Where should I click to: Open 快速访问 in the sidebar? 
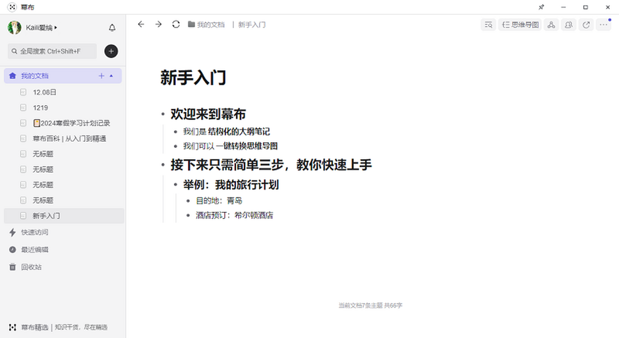[34, 232]
